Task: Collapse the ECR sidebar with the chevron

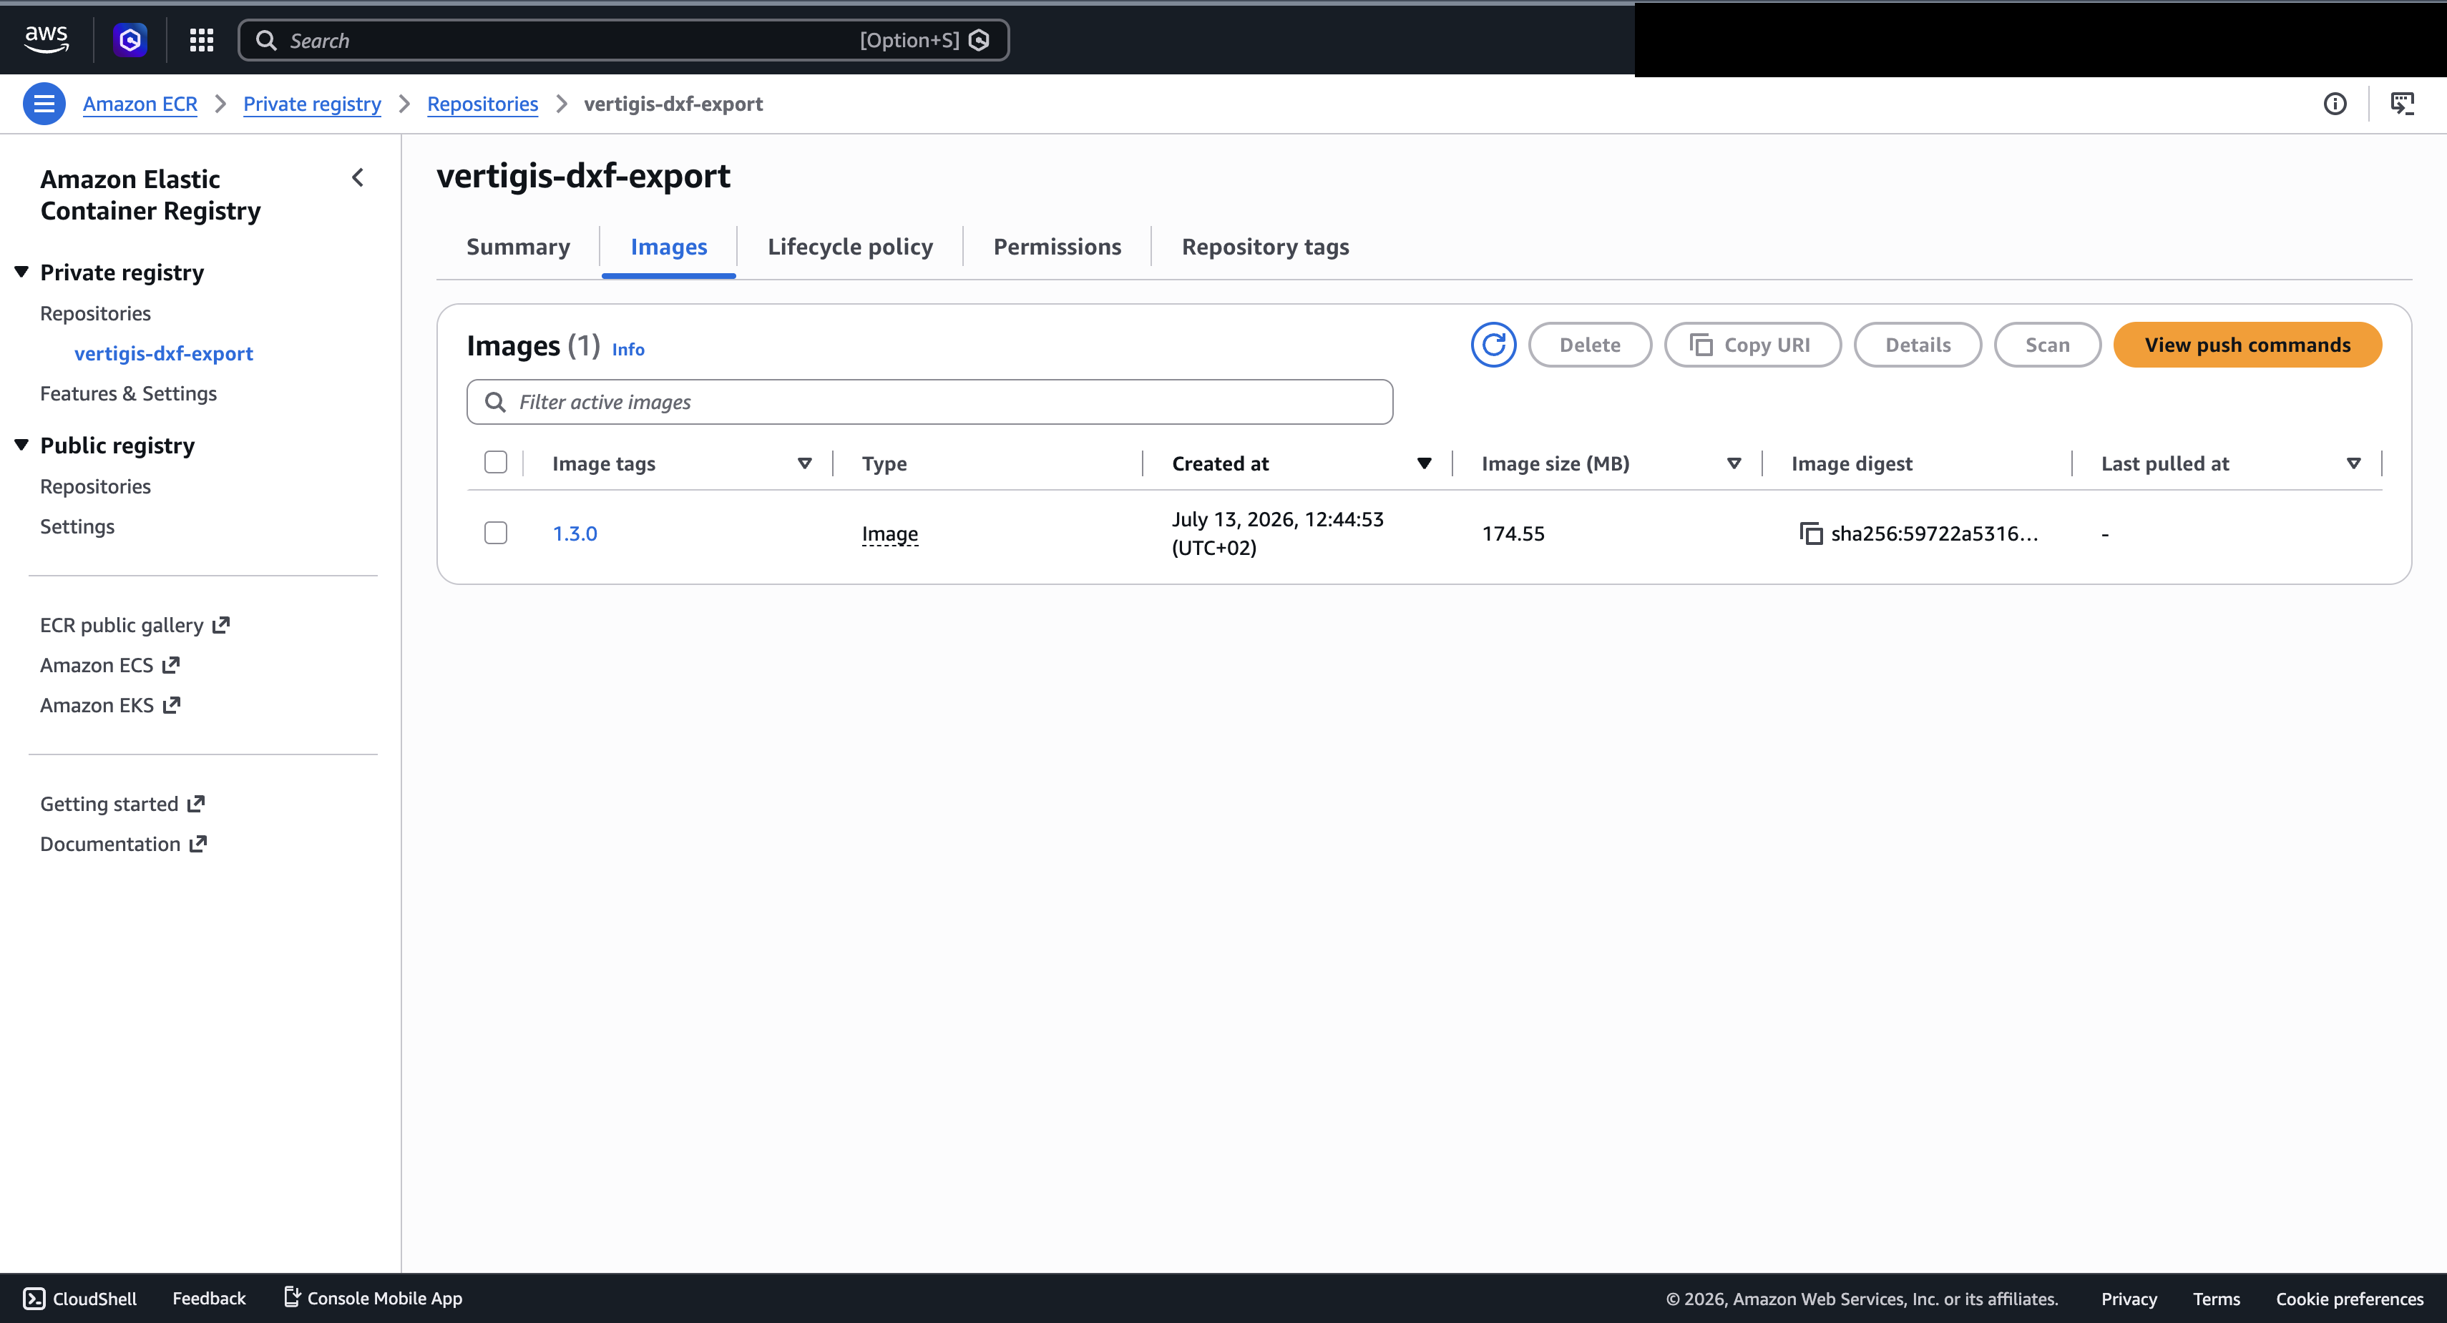Action: [x=358, y=177]
